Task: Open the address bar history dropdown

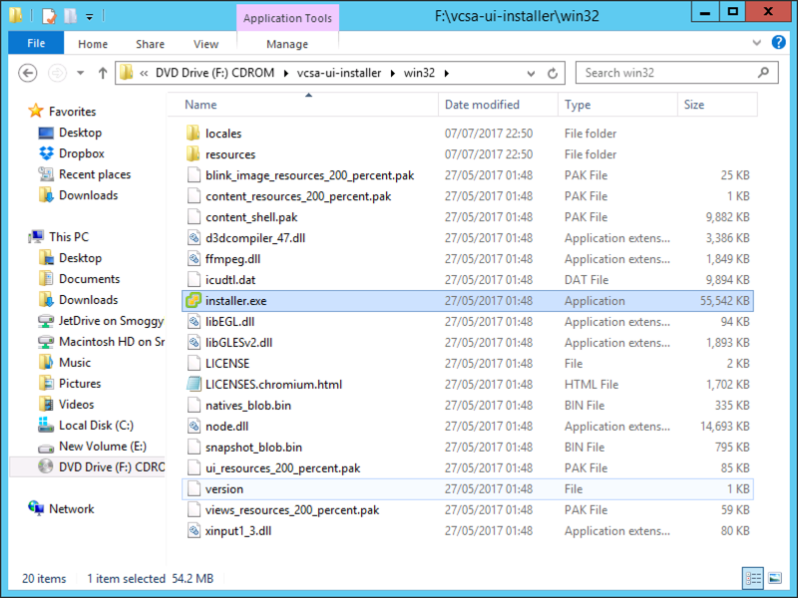Action: pos(531,73)
